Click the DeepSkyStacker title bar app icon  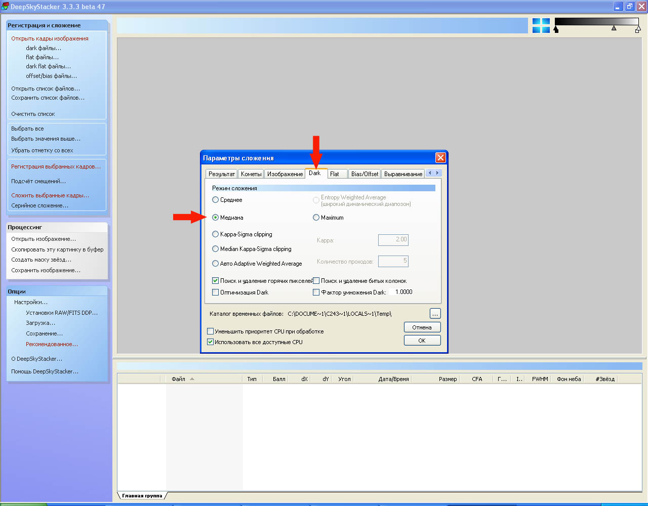pyautogui.click(x=6, y=7)
